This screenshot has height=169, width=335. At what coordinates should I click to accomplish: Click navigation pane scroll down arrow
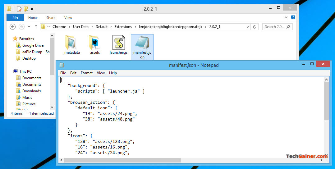[x=52, y=107]
